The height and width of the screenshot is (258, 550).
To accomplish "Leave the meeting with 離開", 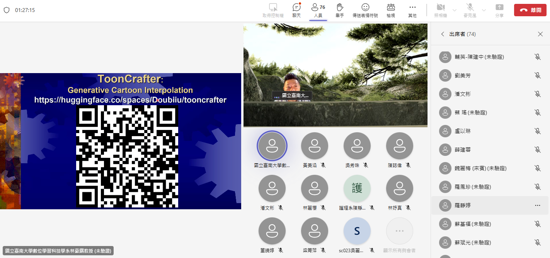I will (530, 10).
